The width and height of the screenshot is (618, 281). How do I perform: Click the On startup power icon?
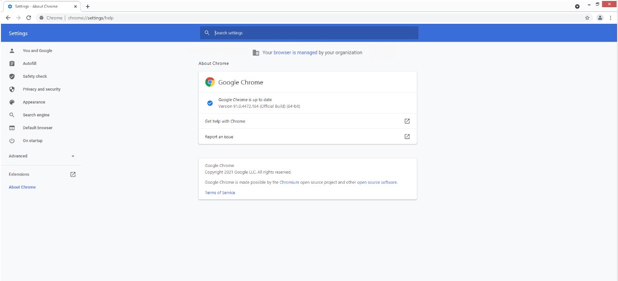[12, 141]
